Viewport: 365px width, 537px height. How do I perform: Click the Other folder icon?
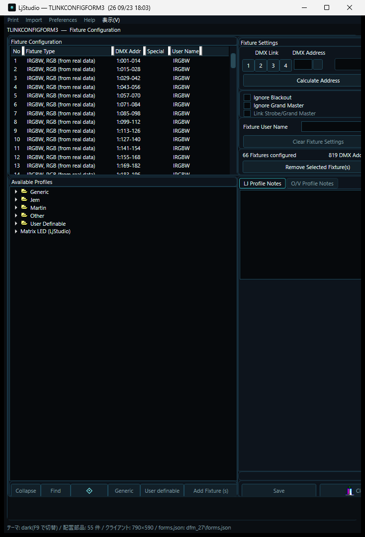[24, 215]
